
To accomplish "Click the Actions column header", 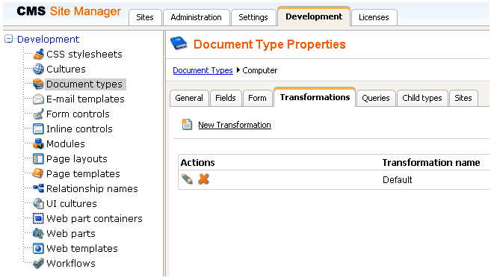I will tap(197, 162).
